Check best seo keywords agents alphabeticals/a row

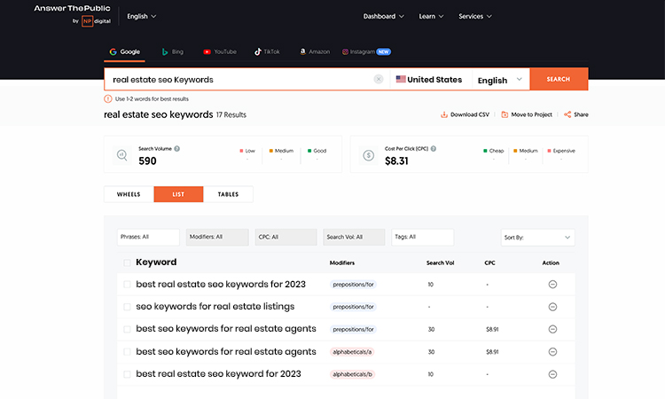[127, 351]
